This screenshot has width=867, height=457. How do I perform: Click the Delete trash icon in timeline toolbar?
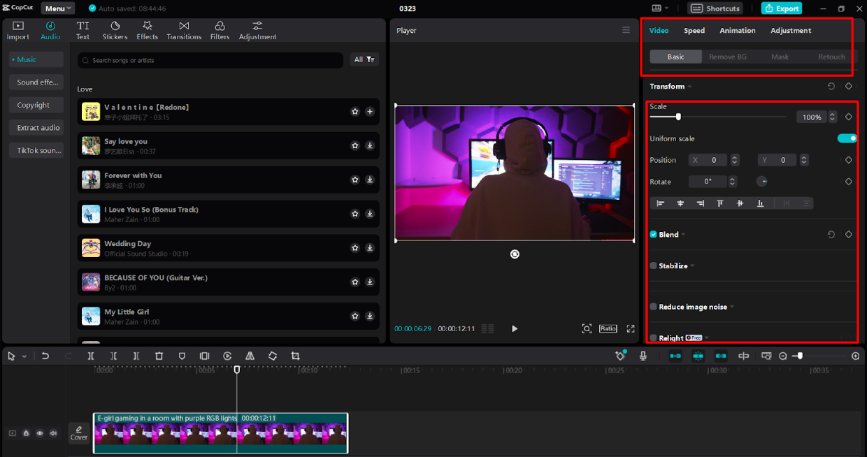coord(159,356)
